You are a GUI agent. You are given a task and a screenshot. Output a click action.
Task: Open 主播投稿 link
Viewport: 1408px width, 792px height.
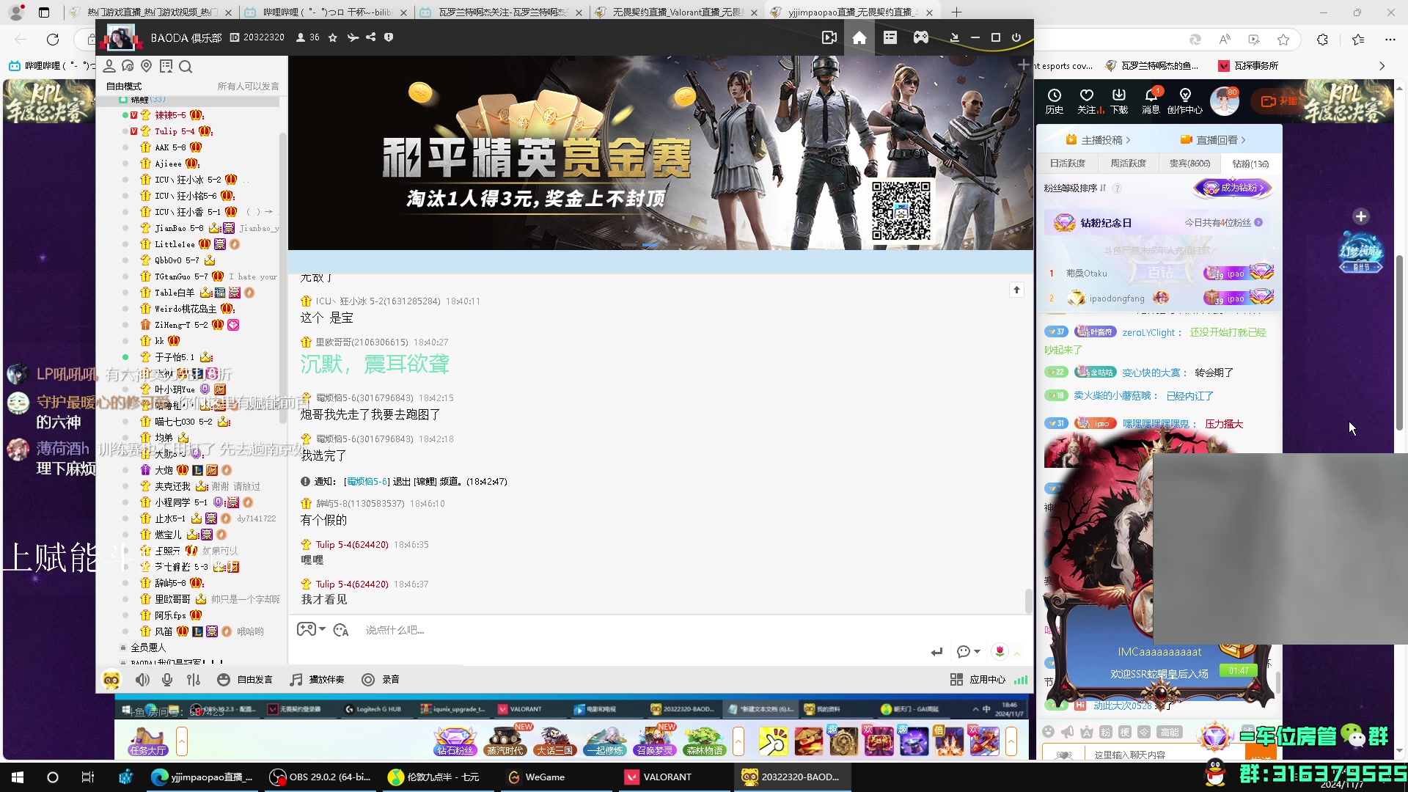1099,139
